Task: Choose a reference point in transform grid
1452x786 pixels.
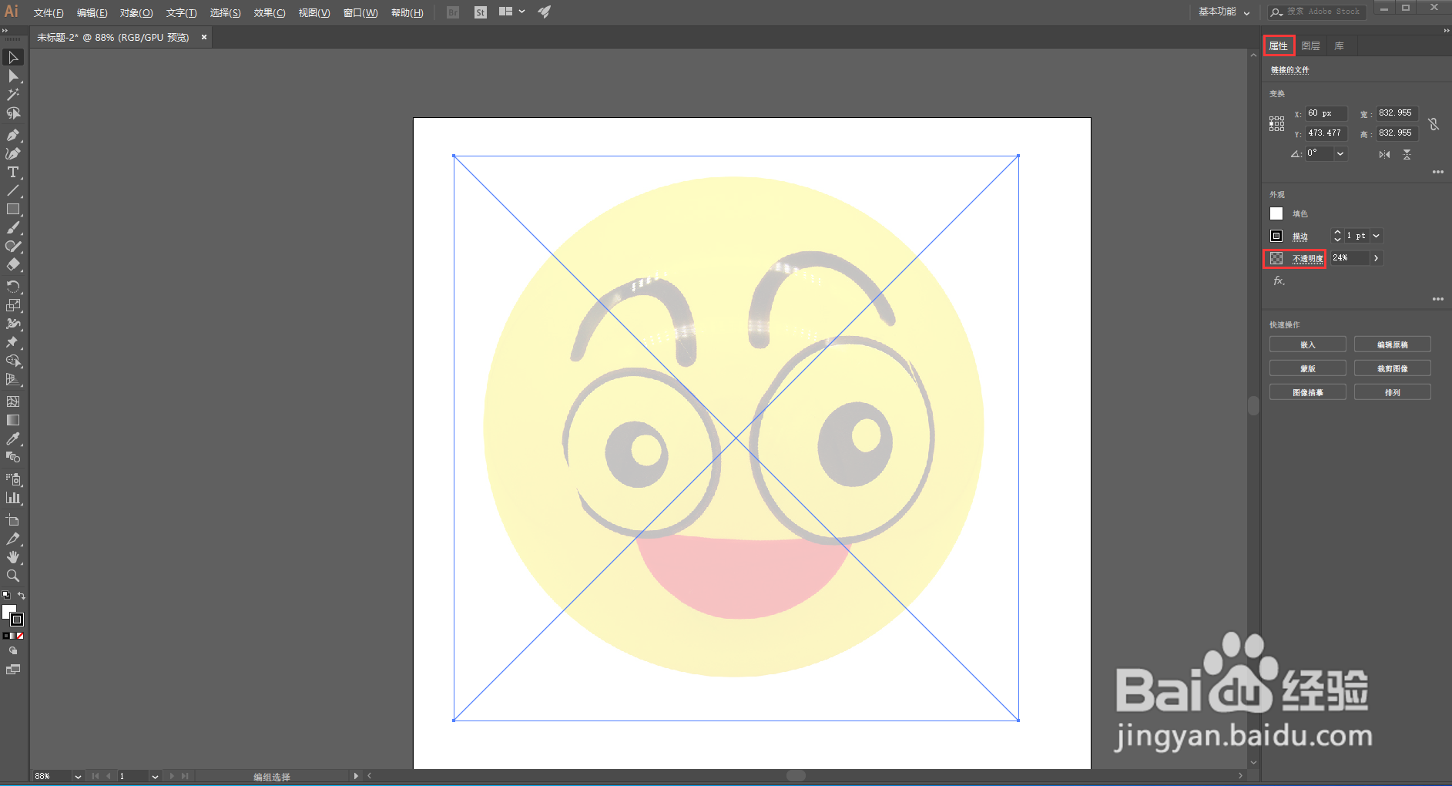Action: 1277,124
